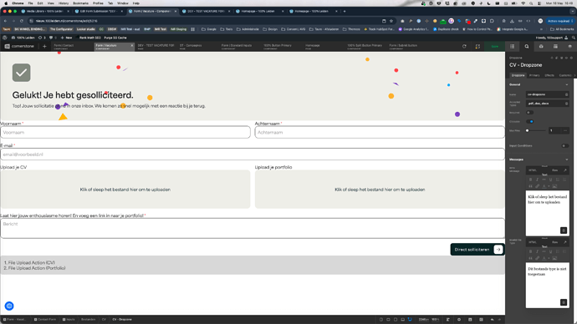The height and width of the screenshot is (324, 577).
Task: Open the Chrome History menu
Action: (64, 3)
